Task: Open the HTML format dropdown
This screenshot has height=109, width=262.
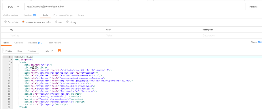Action: click(x=48, y=51)
